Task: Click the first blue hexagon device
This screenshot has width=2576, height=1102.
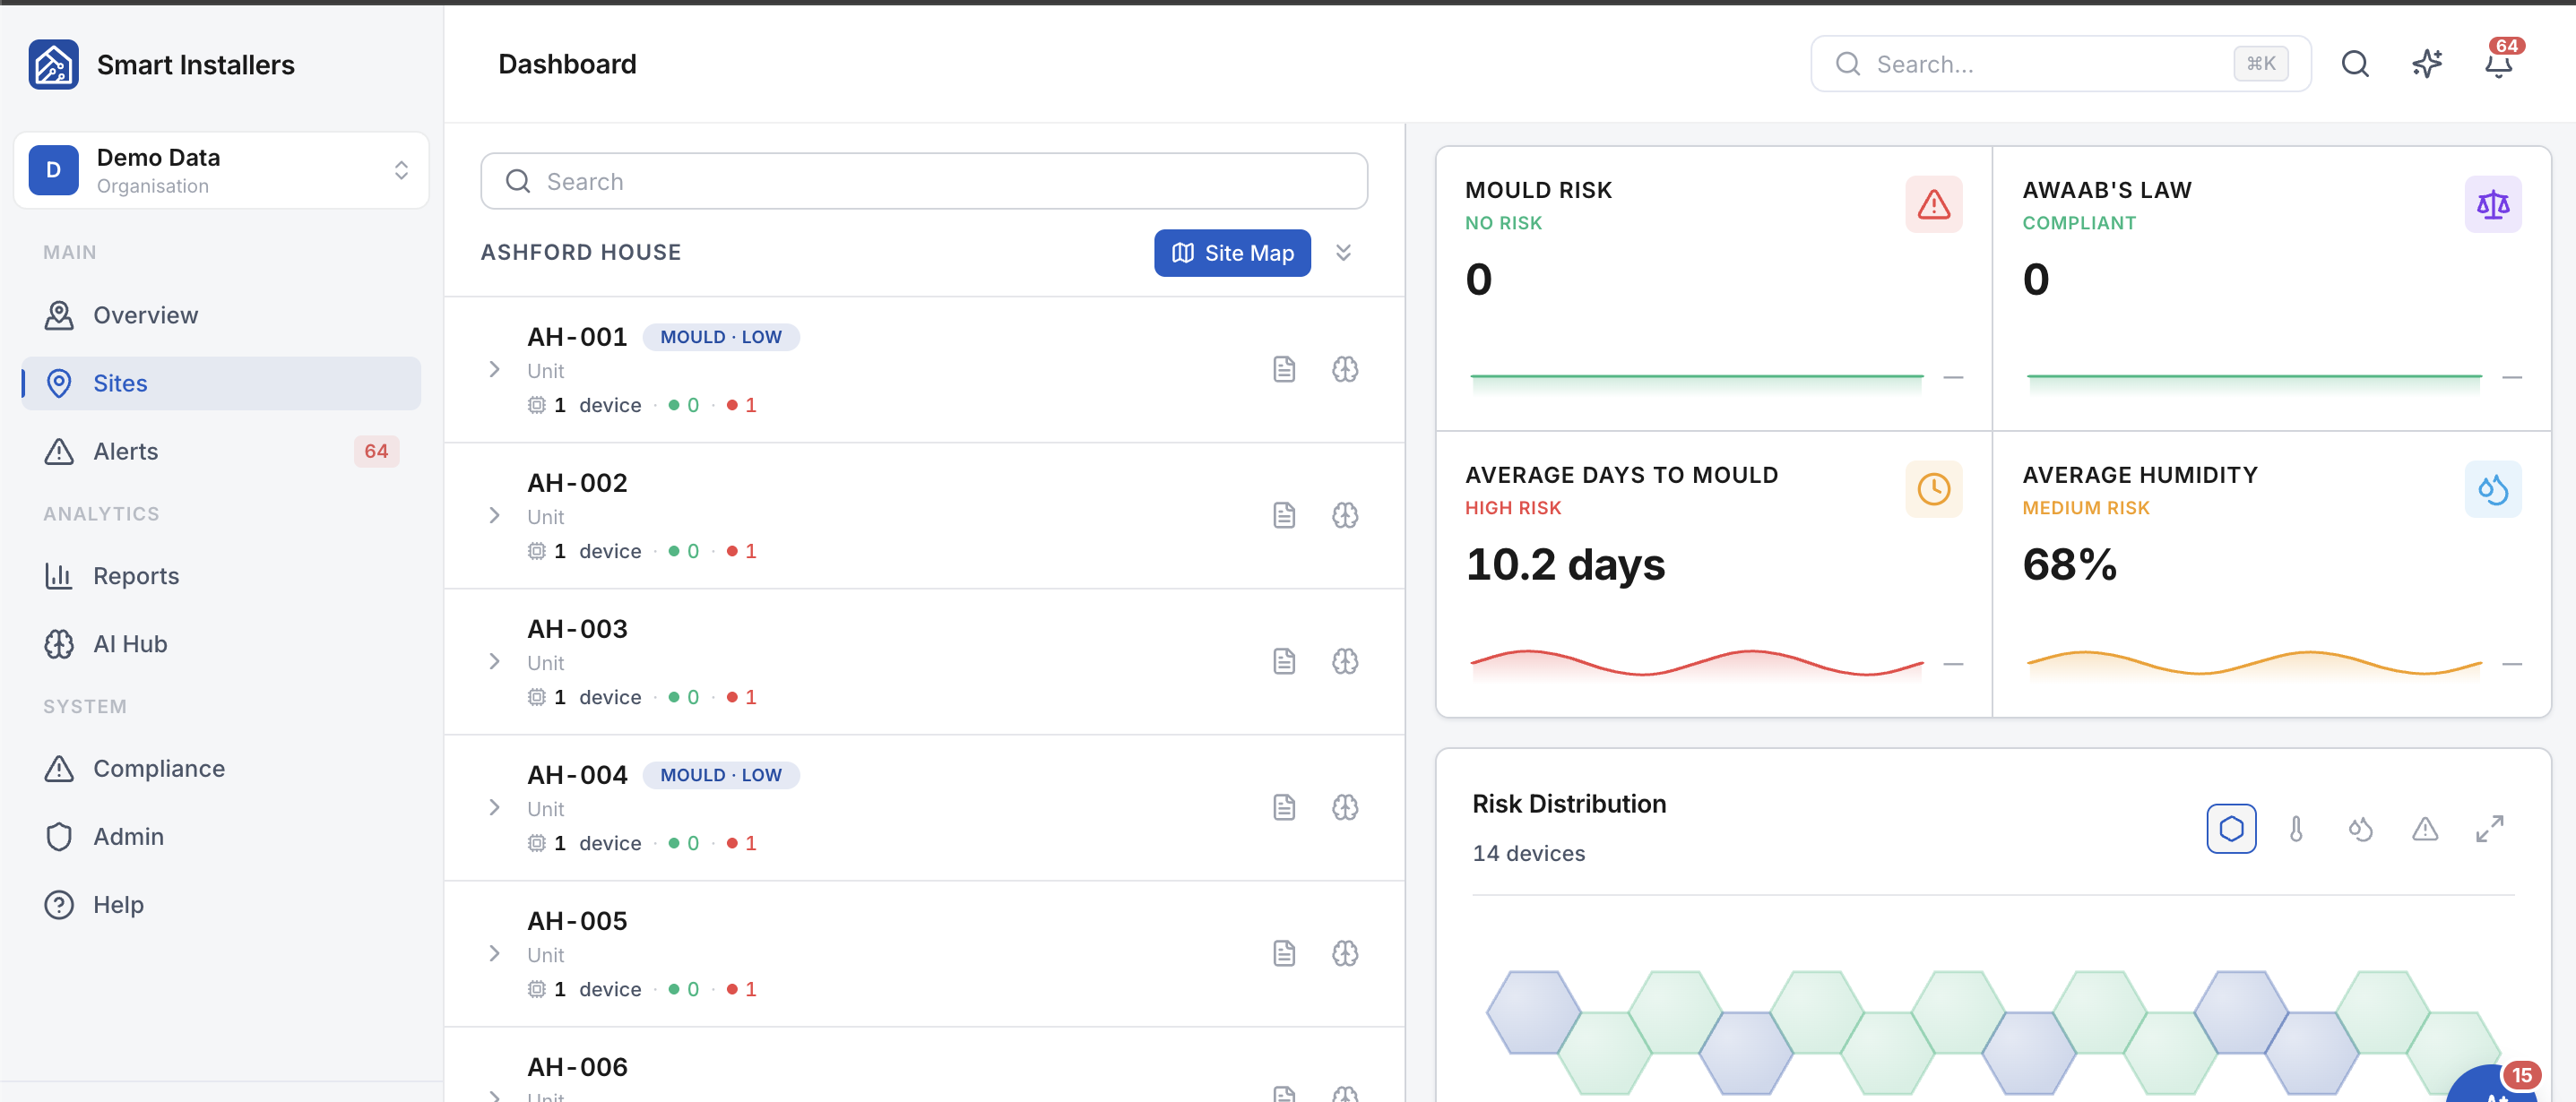Action: [x=1533, y=1012]
